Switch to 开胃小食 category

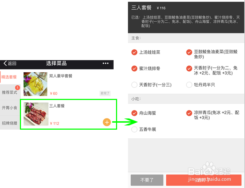10,108
